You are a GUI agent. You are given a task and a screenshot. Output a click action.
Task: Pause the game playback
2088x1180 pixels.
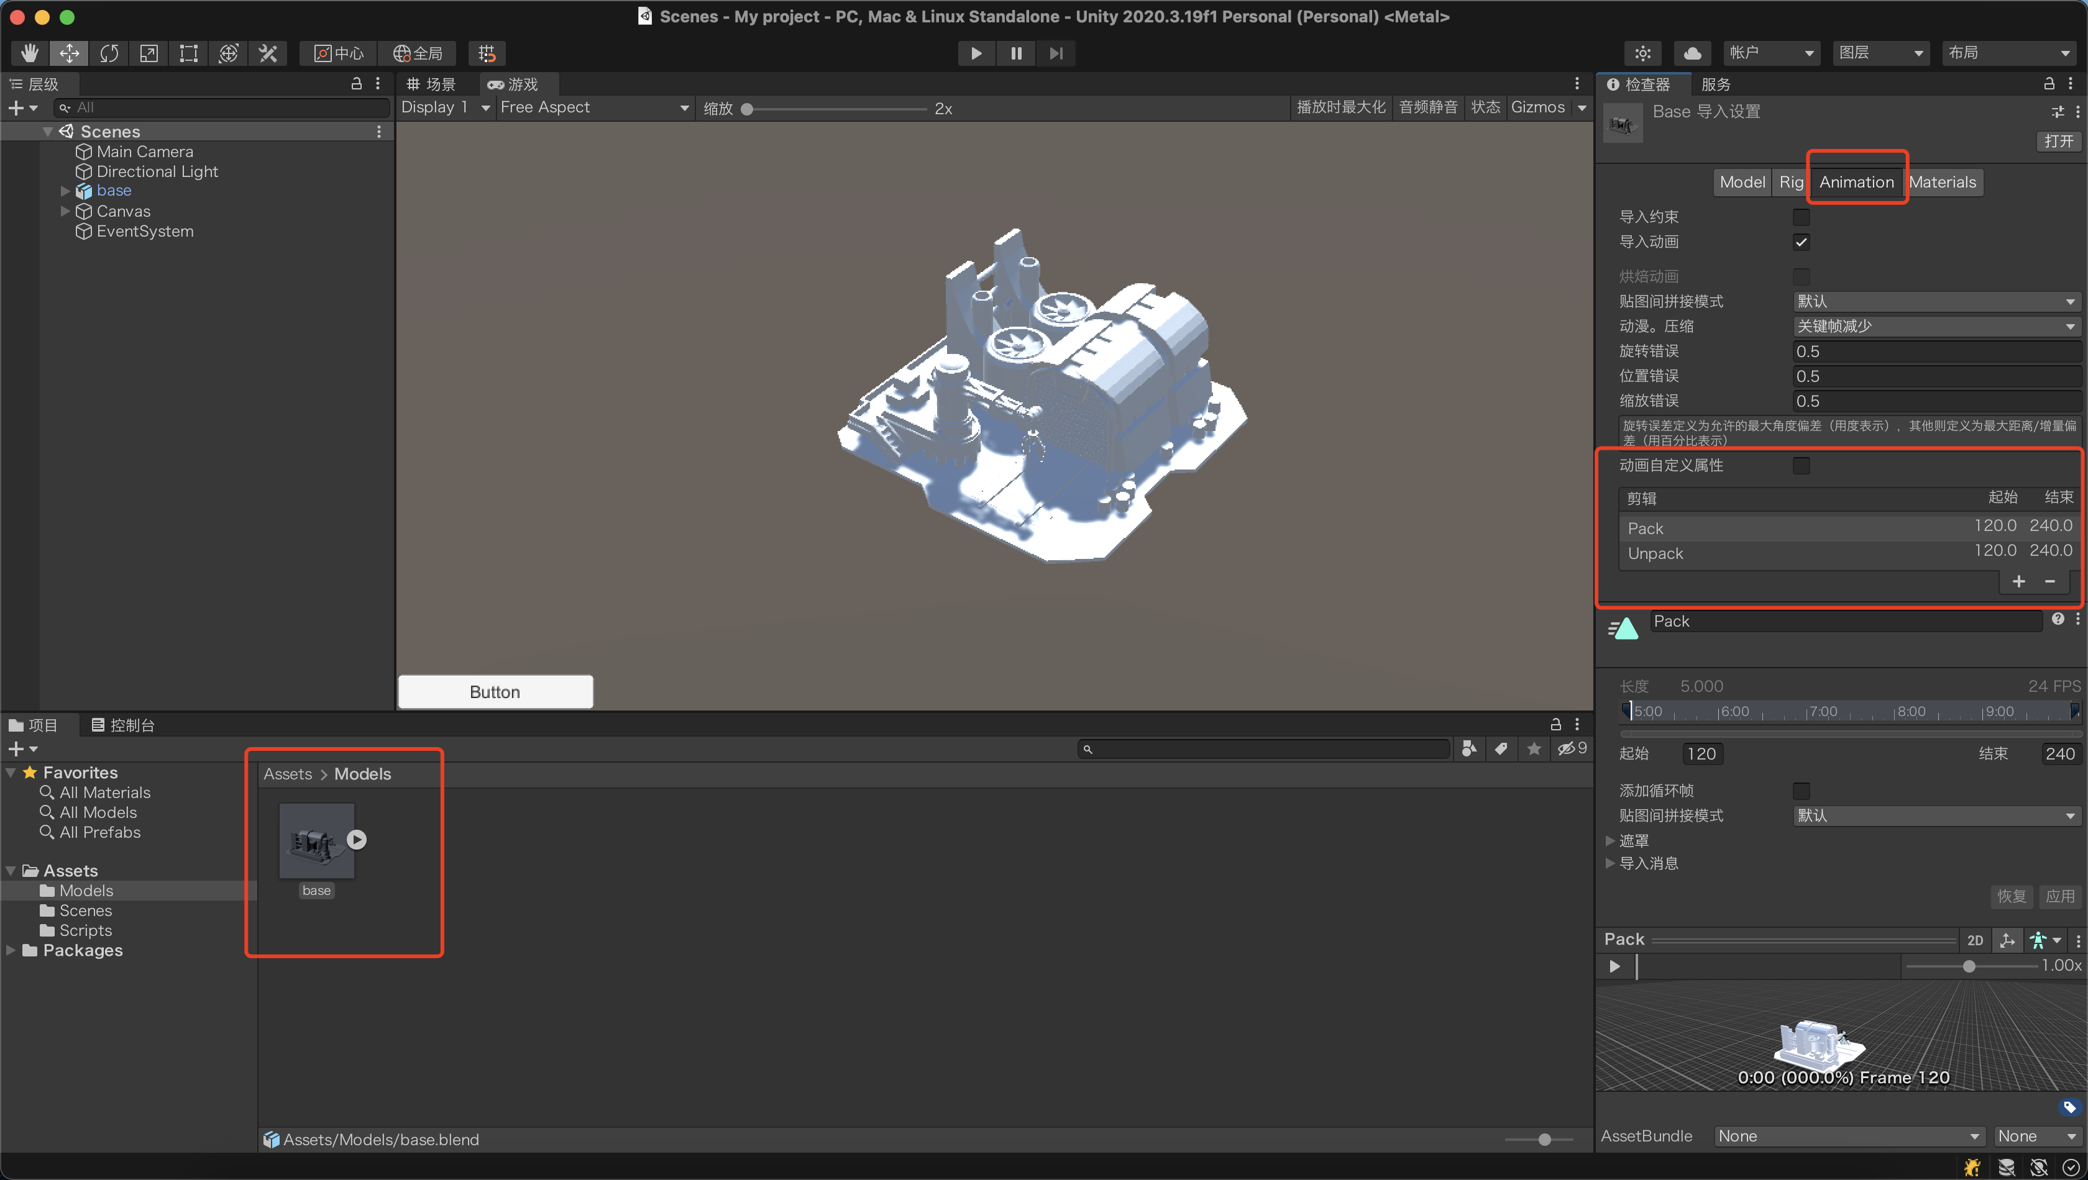click(1016, 53)
